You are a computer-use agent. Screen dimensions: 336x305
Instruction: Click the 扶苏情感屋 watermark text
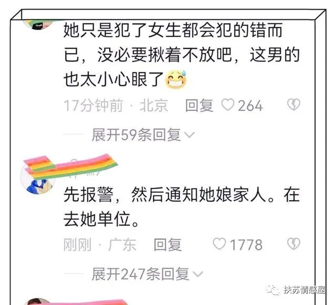tap(304, 290)
